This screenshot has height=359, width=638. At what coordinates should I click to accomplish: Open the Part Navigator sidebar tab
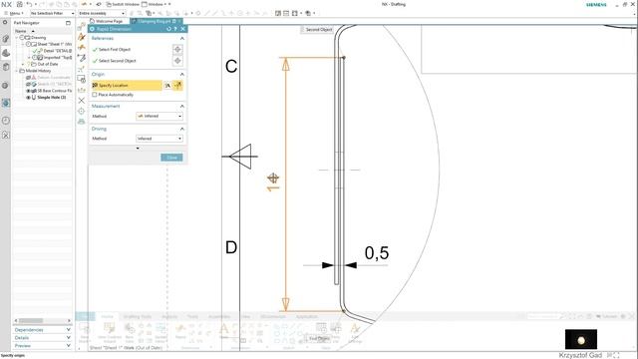[6, 53]
